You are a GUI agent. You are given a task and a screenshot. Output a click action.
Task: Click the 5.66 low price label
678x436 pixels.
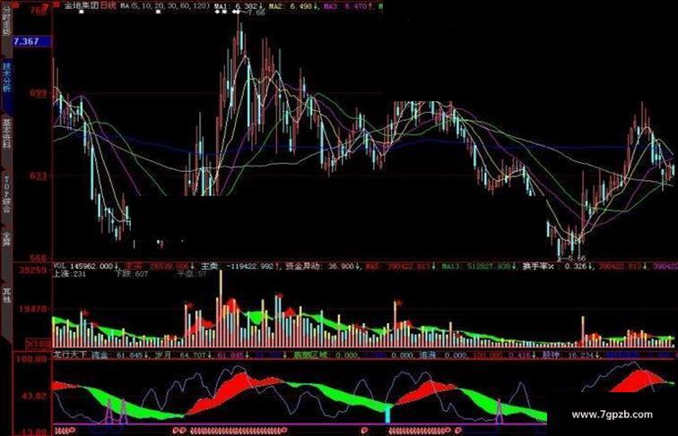pos(577,258)
